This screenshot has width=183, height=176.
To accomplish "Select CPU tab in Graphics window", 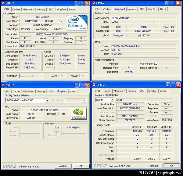I will point(7,92).
